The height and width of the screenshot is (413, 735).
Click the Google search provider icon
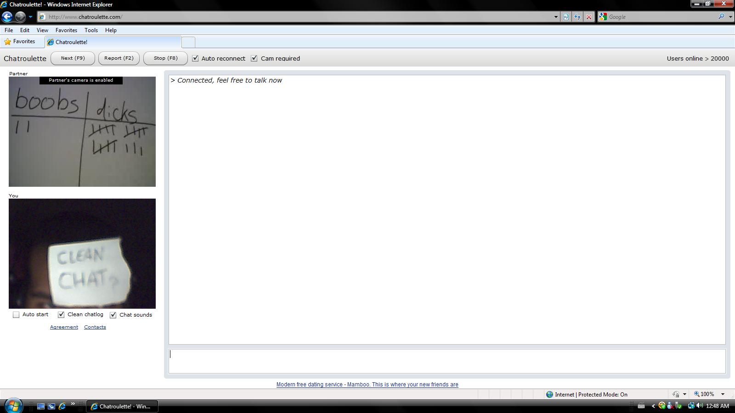tap(603, 17)
